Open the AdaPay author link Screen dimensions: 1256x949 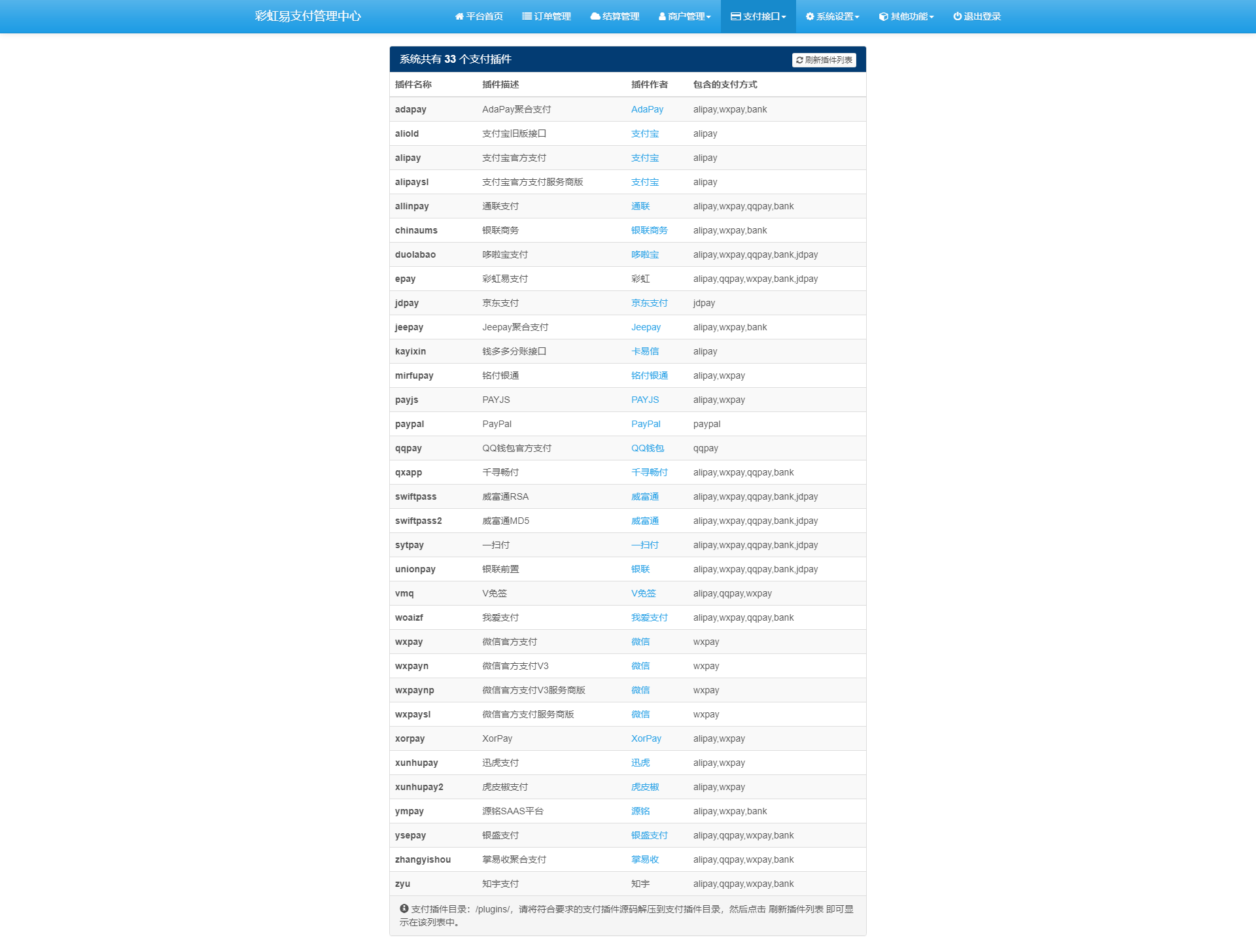(x=647, y=109)
